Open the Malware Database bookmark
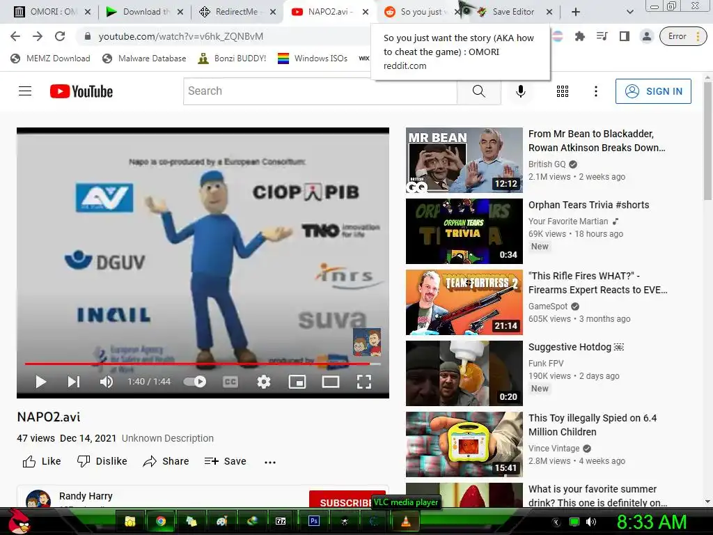The image size is (713, 535). click(x=144, y=59)
